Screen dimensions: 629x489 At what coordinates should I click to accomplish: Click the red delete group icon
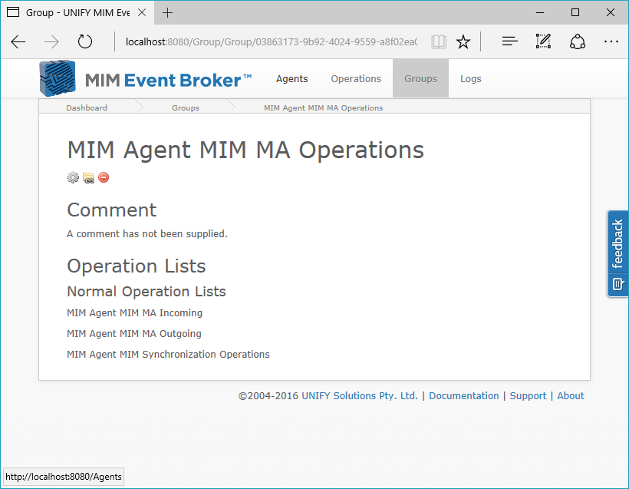coord(104,177)
